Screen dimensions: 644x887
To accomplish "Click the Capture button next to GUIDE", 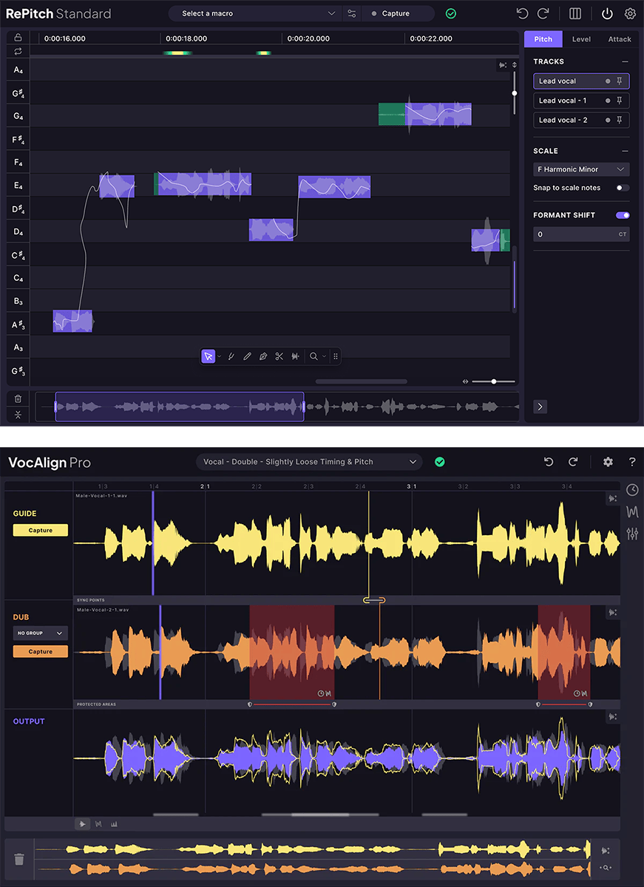I will tap(41, 529).
